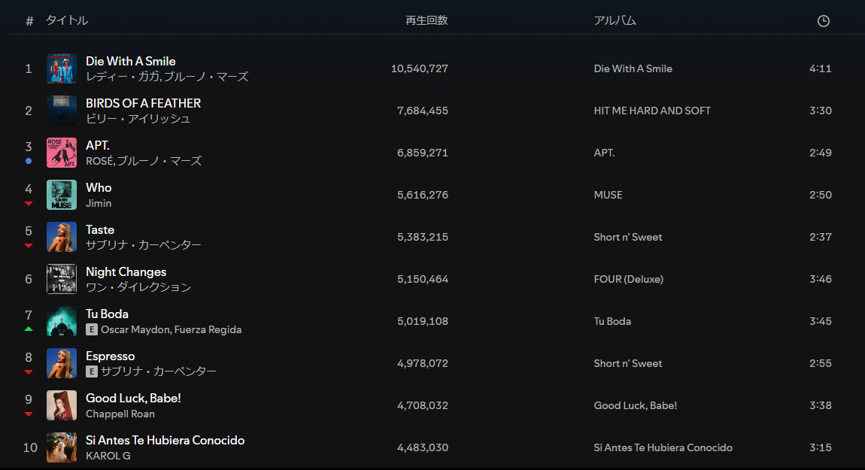The width and height of the screenshot is (865, 470).
Task: Open the Good Luck, Babe! album link
Action: pyautogui.click(x=636, y=405)
